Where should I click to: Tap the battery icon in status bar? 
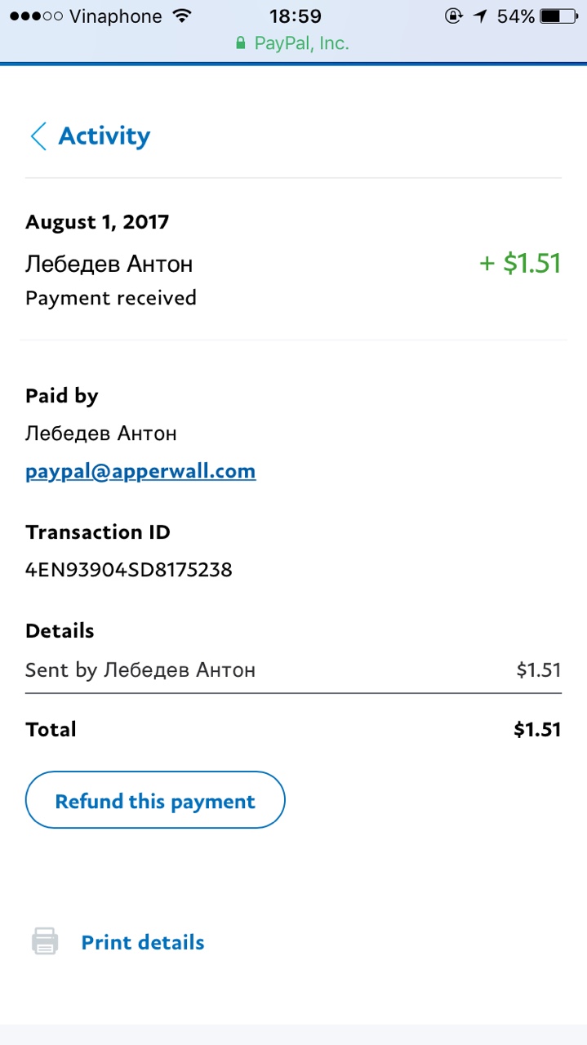click(559, 16)
